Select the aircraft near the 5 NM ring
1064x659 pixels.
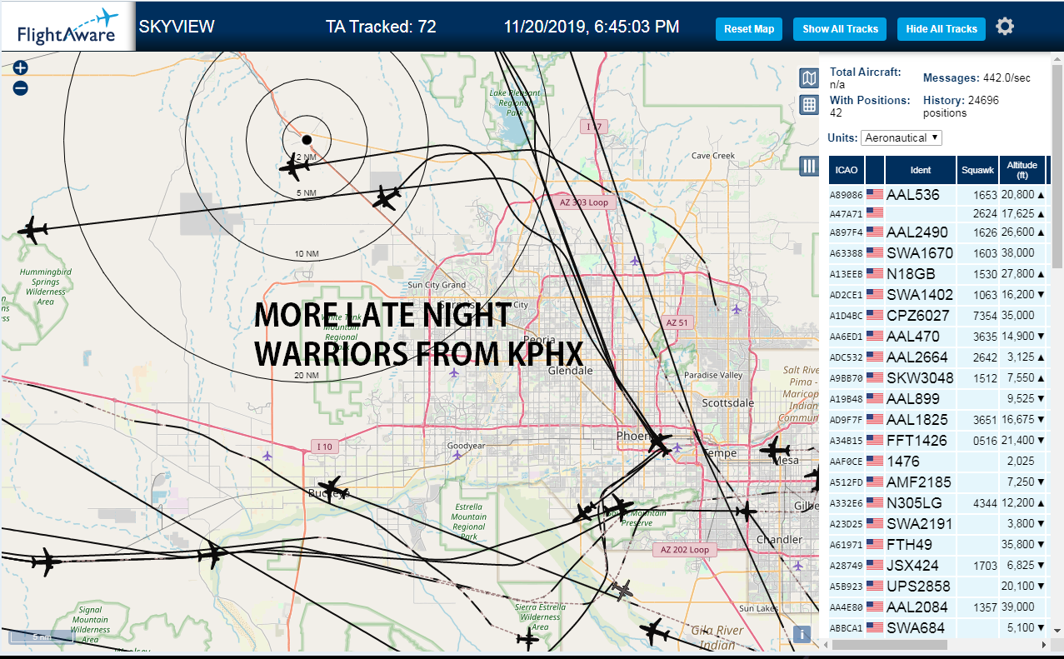coord(386,198)
